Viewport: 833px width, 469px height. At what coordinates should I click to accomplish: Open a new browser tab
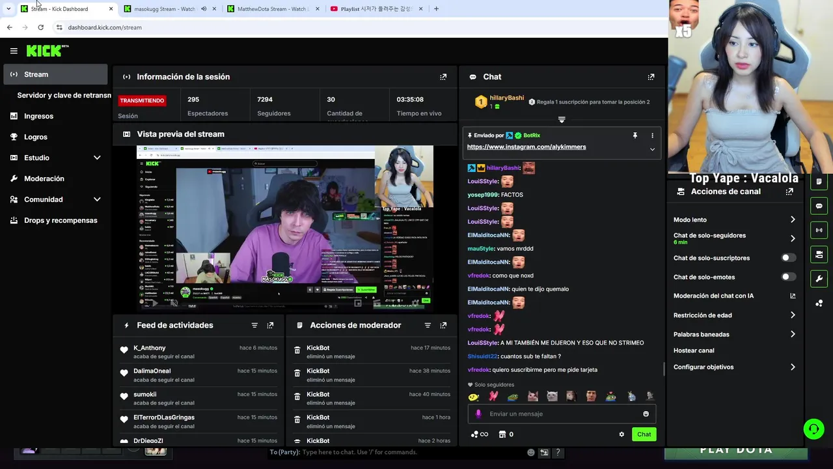click(436, 8)
